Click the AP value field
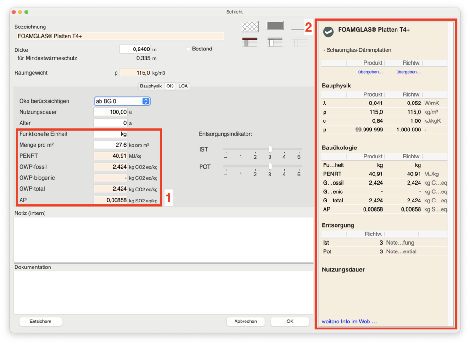Image resolution: width=470 pixels, height=344 pixels. coord(110,200)
